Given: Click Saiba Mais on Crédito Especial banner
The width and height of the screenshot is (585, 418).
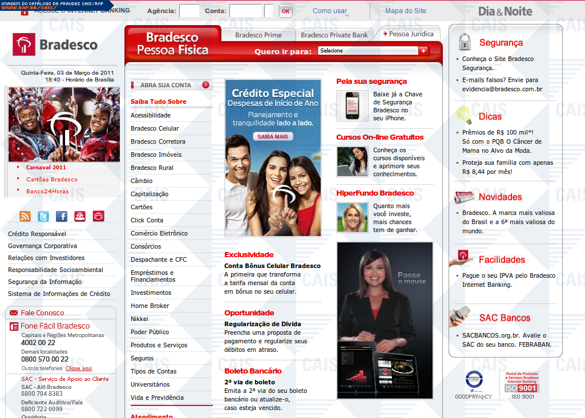Looking at the screenshot, I should pyautogui.click(x=273, y=137).
